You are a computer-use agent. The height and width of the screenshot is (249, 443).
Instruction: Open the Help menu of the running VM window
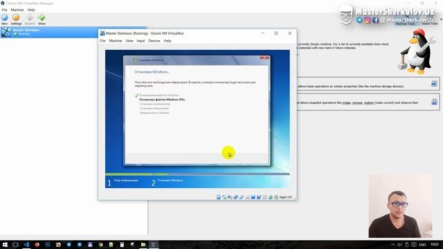[x=168, y=41]
